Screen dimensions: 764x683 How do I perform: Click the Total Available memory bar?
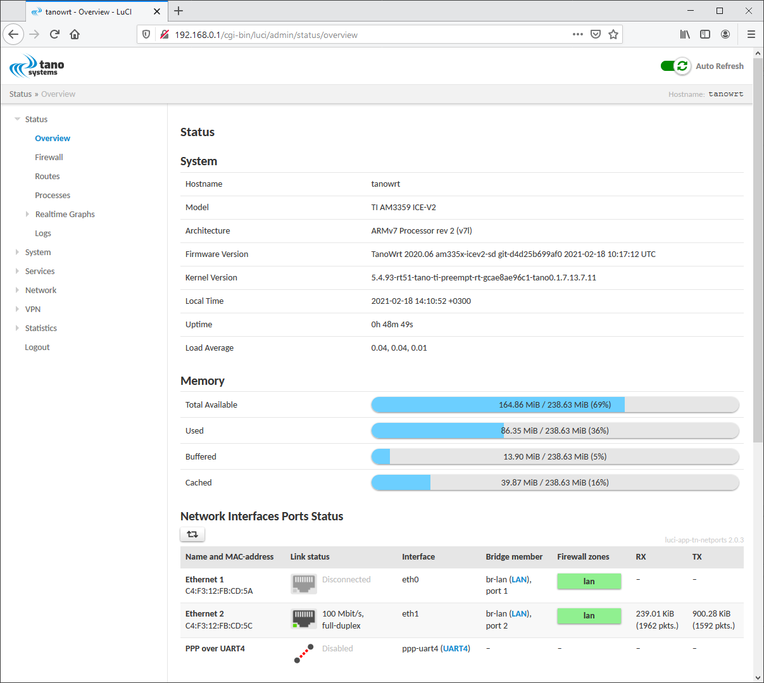554,404
